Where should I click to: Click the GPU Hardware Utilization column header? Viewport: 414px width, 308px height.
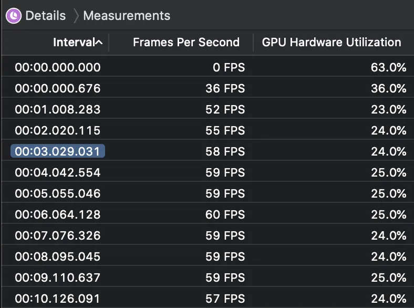pos(331,43)
